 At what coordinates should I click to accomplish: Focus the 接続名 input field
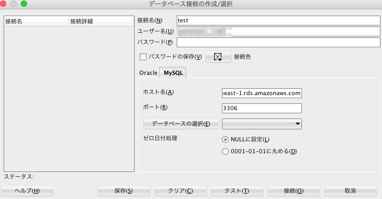pyautogui.click(x=278, y=20)
